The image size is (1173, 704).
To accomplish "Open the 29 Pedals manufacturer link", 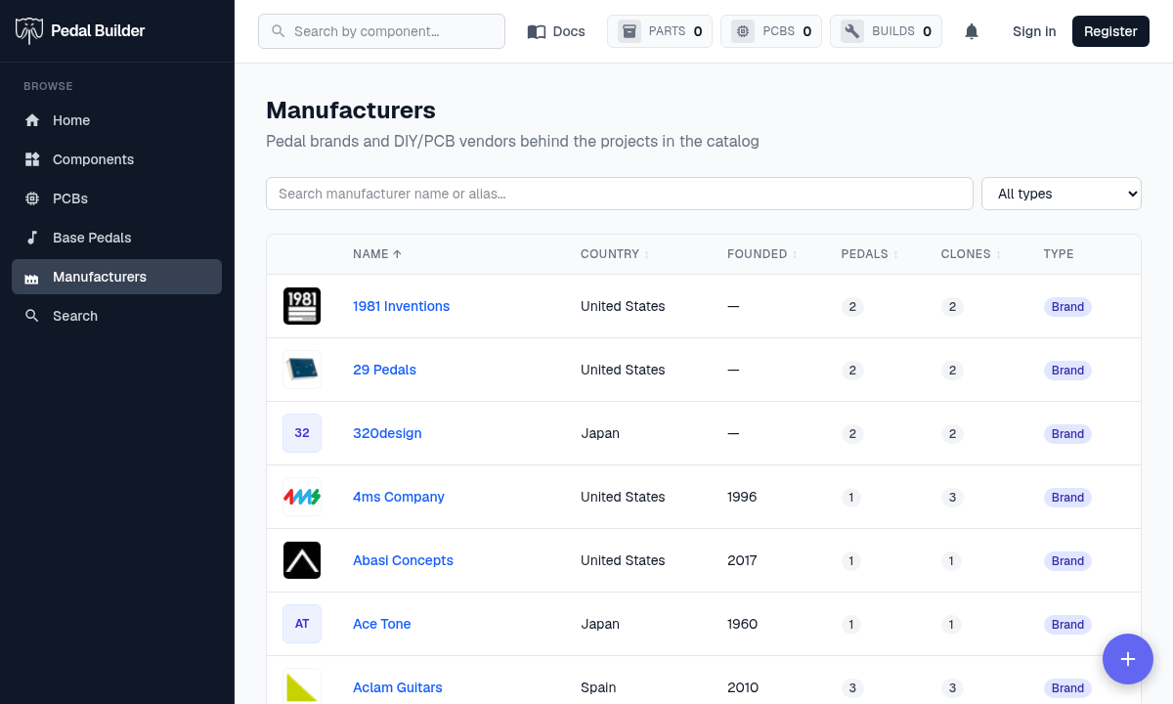I will [x=384, y=370].
